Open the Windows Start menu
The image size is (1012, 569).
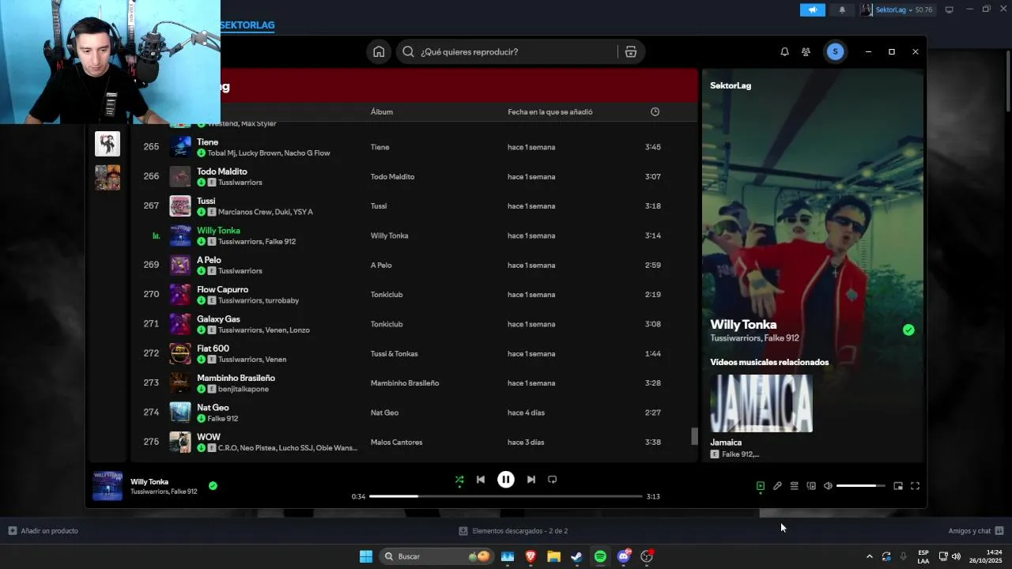tap(366, 556)
